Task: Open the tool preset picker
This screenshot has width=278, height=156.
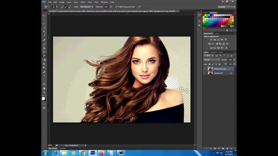Action: click(46, 7)
